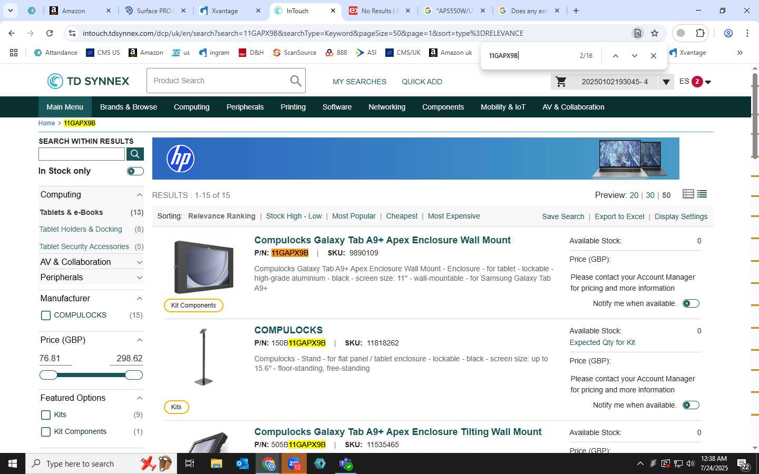Collapse the Featured Options filter section
Image resolution: width=759 pixels, height=474 pixels.
[x=139, y=398]
